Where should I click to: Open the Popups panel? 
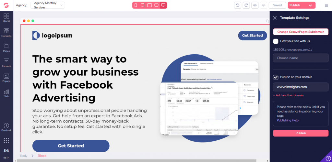[6, 78]
